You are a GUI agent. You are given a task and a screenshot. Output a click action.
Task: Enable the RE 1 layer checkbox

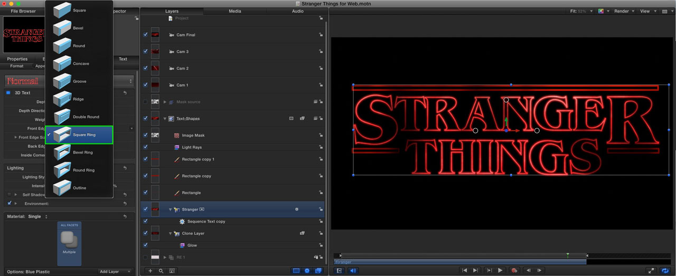pos(145,257)
